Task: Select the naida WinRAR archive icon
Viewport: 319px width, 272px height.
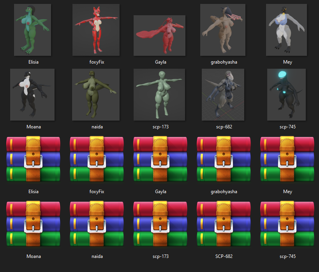Action: coord(97,224)
